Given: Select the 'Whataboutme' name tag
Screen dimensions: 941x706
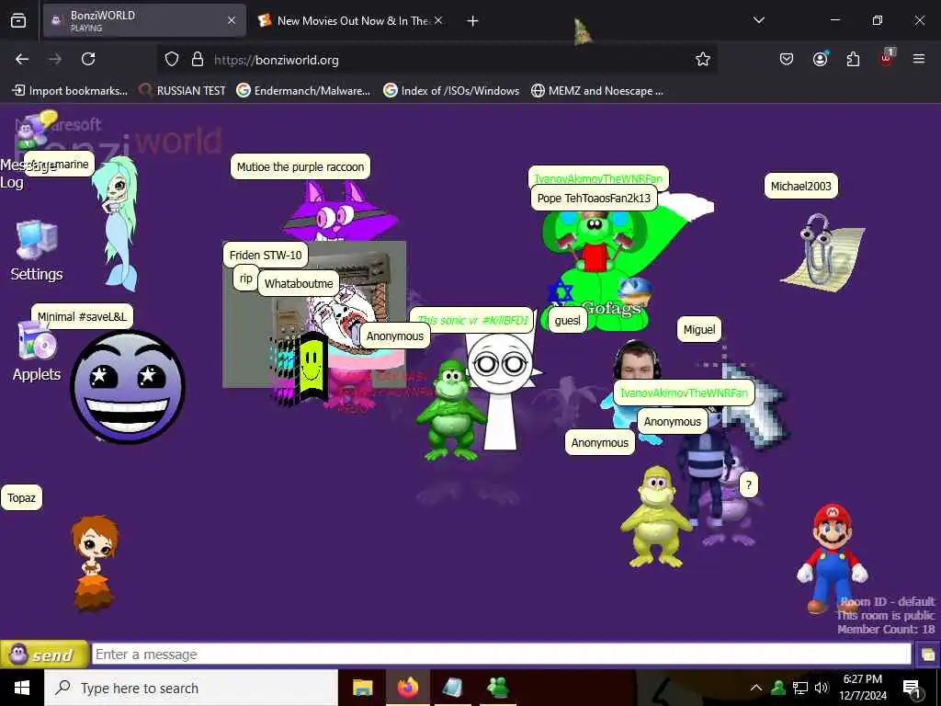Looking at the screenshot, I should [299, 283].
